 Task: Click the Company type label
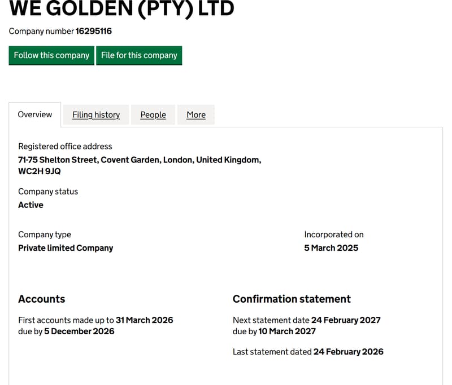[45, 234]
